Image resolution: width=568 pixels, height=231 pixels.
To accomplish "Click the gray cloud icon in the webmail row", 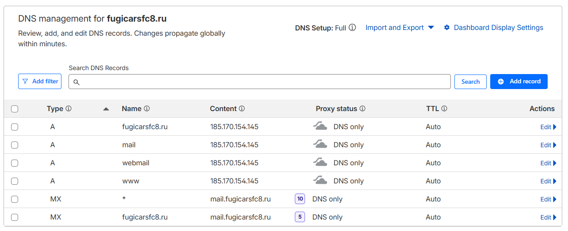I will coord(320,163).
